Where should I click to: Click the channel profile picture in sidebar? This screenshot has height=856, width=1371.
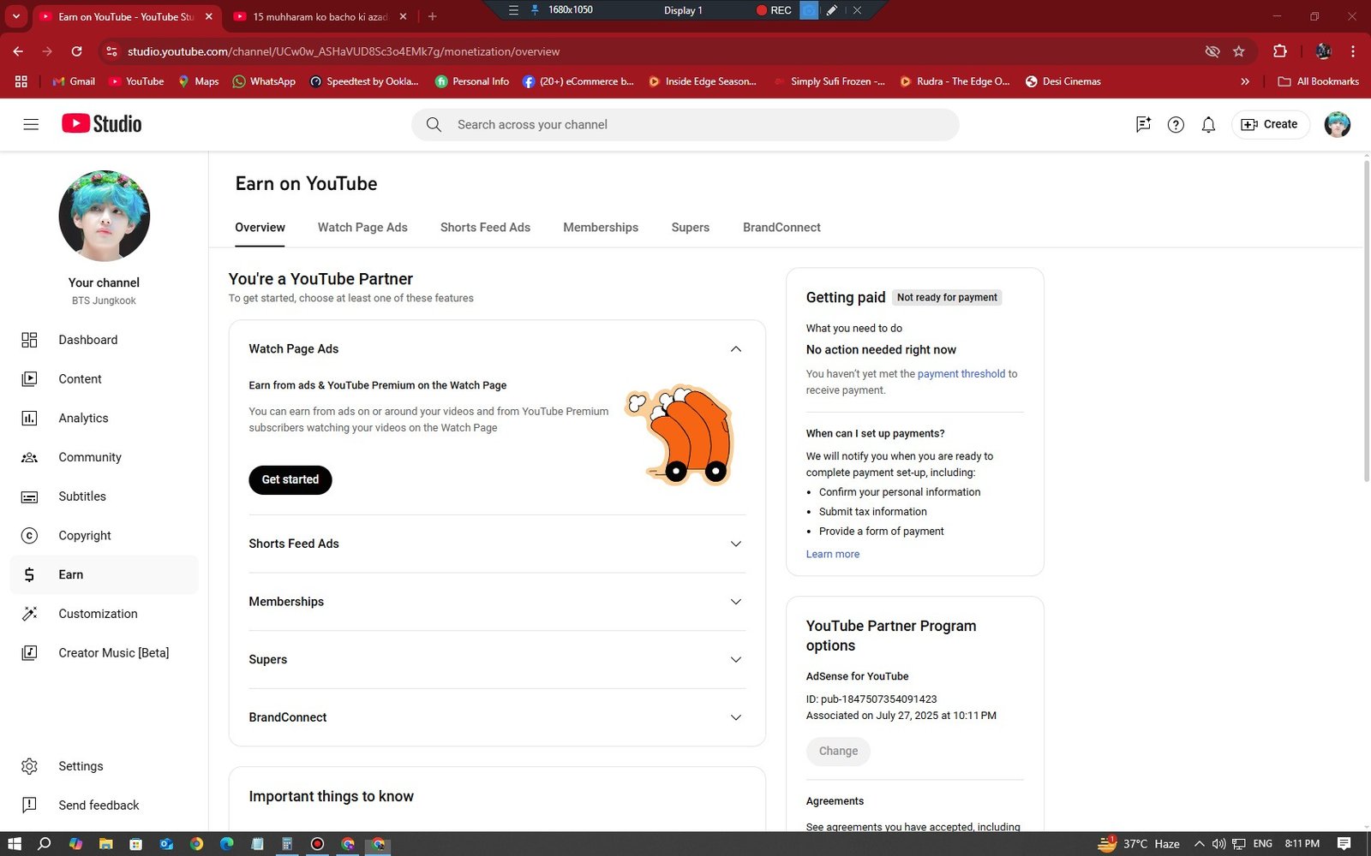point(105,216)
